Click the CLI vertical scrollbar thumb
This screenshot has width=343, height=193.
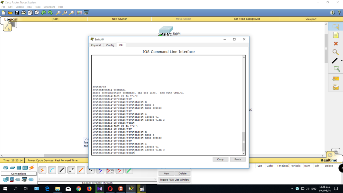[244, 142]
